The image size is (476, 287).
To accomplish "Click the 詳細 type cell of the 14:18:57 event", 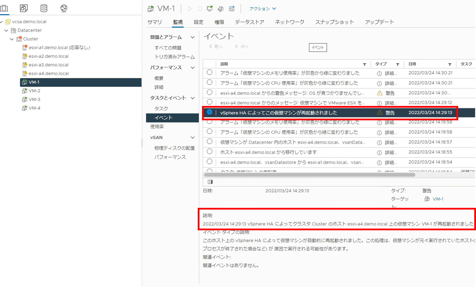I will click(x=387, y=142).
